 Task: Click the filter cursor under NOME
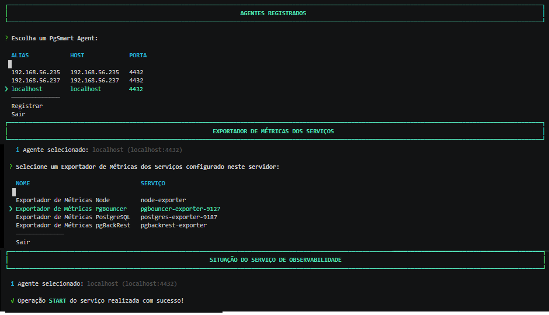click(x=14, y=192)
